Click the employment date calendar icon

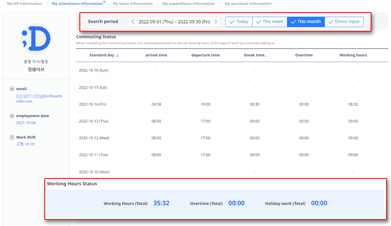click(12, 116)
